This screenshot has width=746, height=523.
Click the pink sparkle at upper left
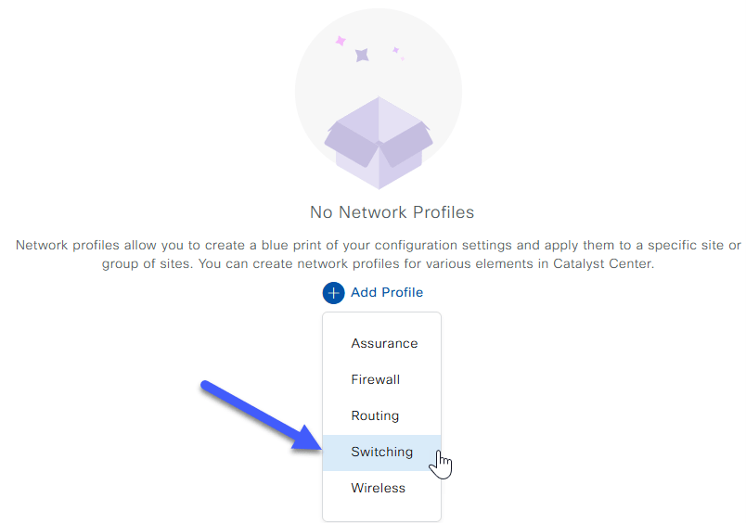(341, 41)
